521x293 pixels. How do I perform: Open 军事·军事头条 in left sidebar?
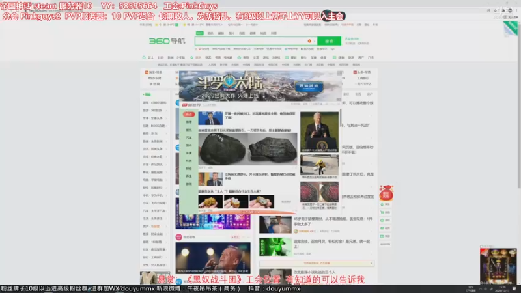(x=153, y=118)
